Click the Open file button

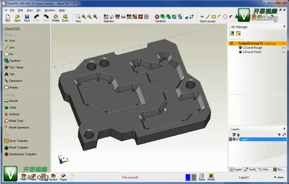point(17,18)
